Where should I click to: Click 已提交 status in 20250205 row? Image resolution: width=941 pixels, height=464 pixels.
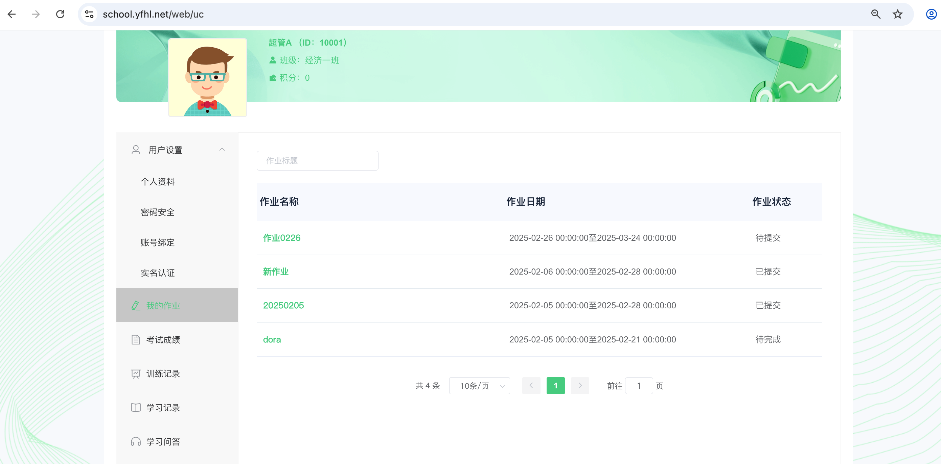(x=768, y=305)
